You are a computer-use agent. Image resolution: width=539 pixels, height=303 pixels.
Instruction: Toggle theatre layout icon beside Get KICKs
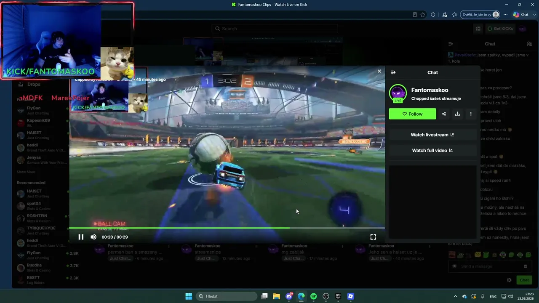coord(478,29)
